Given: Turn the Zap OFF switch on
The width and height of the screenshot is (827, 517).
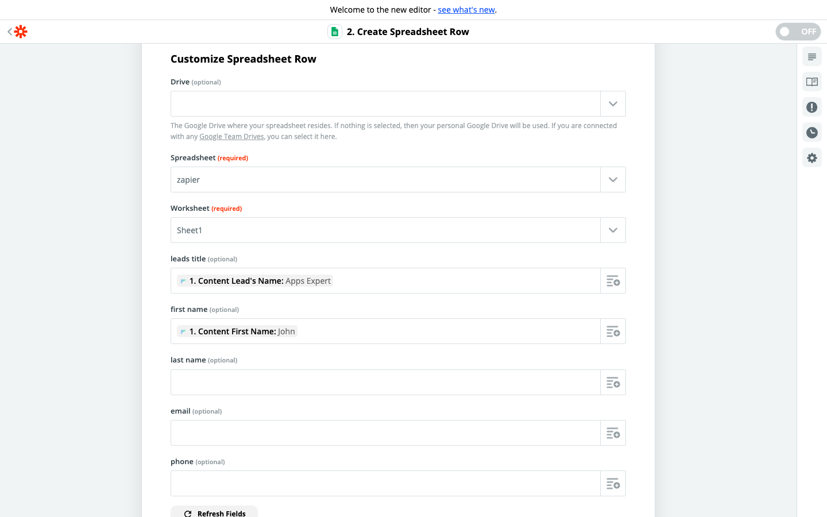Looking at the screenshot, I should tap(798, 32).
